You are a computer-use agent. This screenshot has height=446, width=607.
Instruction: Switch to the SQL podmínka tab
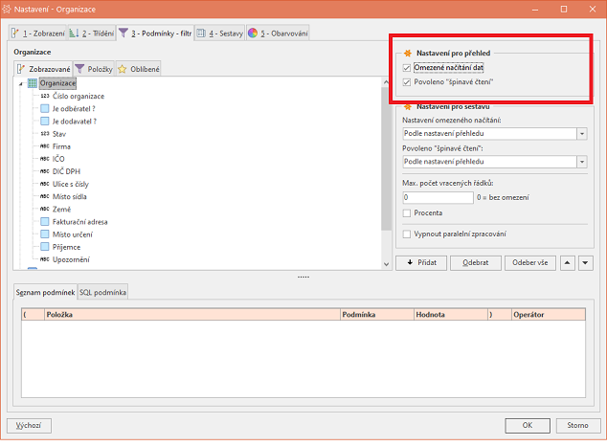pos(102,292)
